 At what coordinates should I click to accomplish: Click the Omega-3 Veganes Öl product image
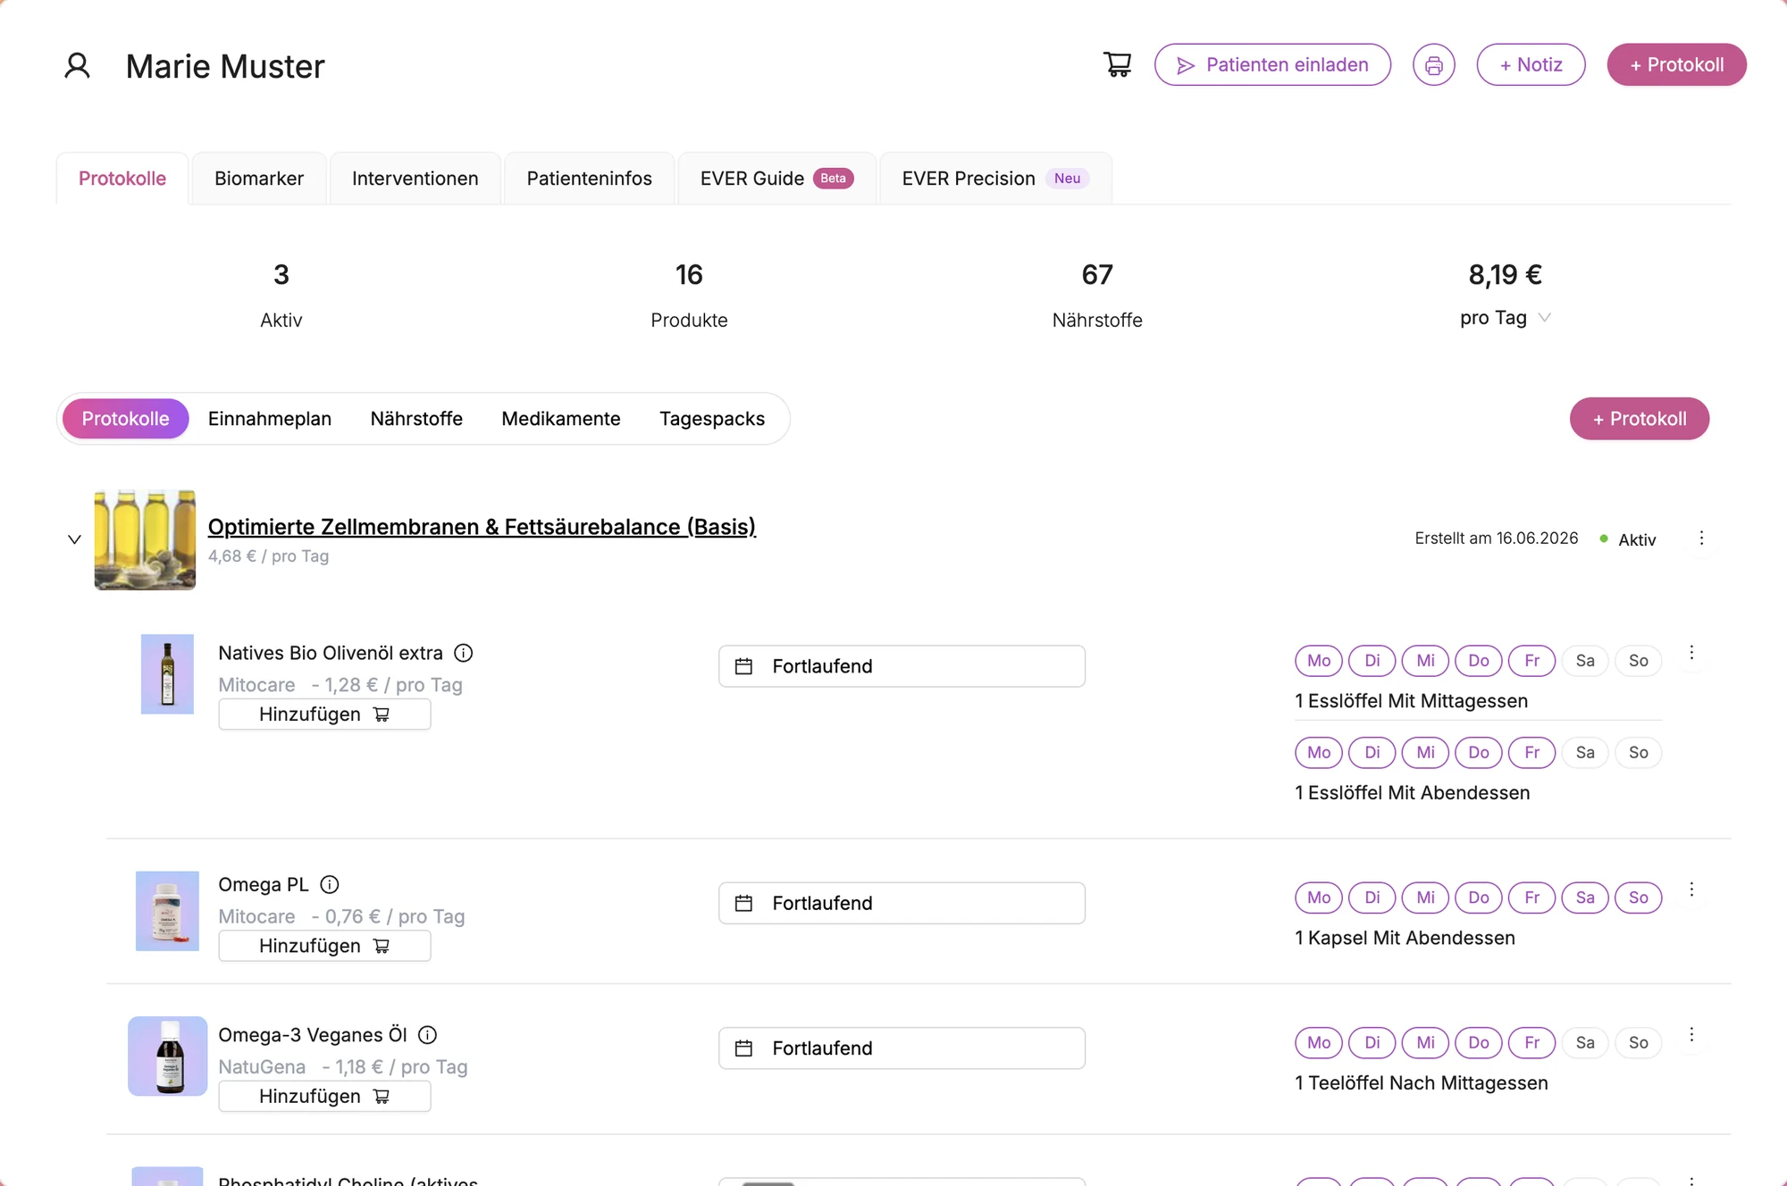pos(167,1056)
